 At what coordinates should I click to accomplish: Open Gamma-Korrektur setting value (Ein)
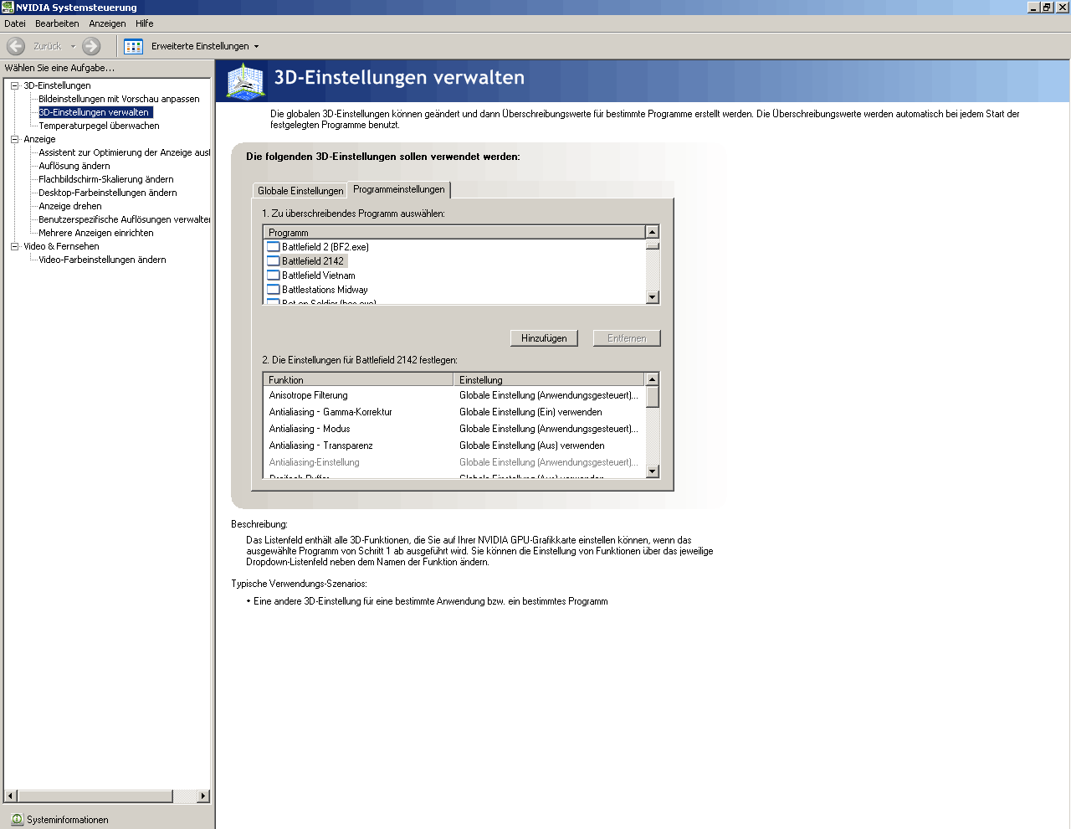530,412
